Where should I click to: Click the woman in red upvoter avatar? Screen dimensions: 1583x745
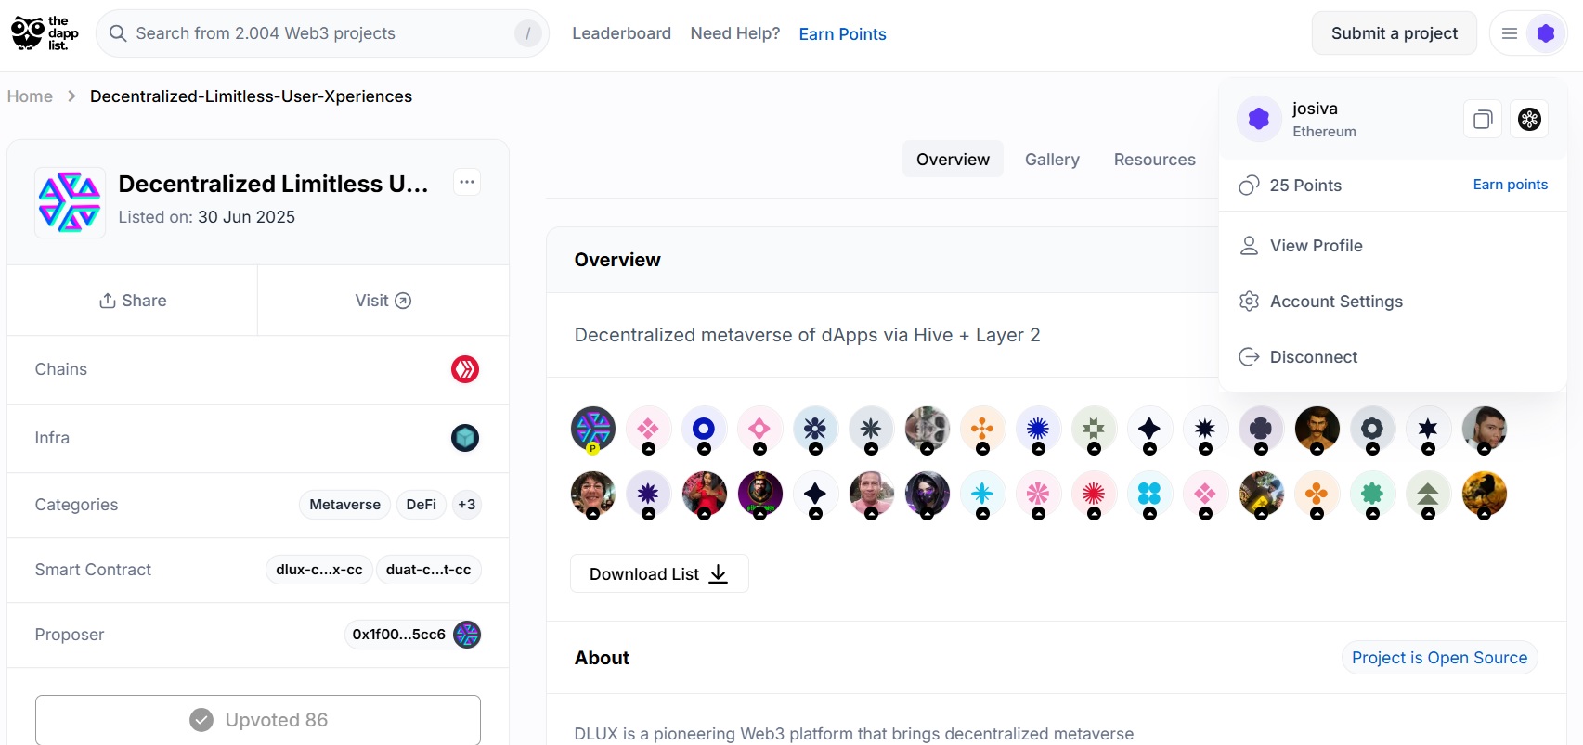click(x=704, y=494)
